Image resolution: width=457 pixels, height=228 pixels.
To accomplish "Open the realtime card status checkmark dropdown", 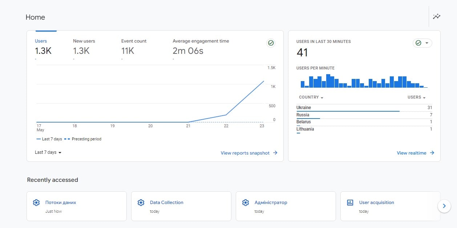I will (x=422, y=43).
